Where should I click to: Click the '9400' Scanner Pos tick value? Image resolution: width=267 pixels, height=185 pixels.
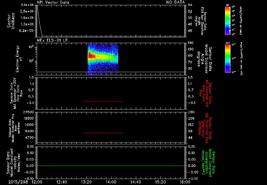pyautogui.click(x=30, y=131)
